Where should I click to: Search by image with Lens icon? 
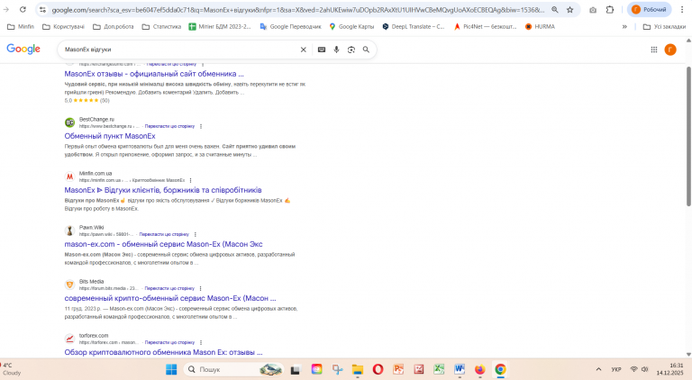click(351, 50)
